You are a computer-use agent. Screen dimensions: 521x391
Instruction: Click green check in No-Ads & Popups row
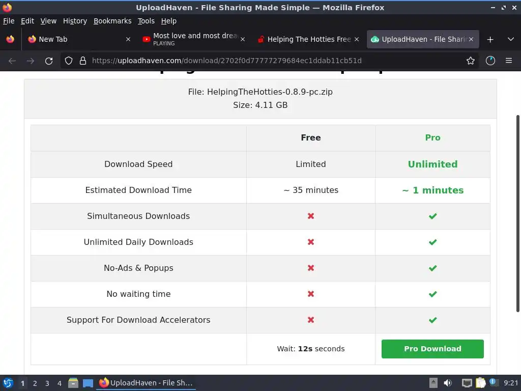(432, 268)
